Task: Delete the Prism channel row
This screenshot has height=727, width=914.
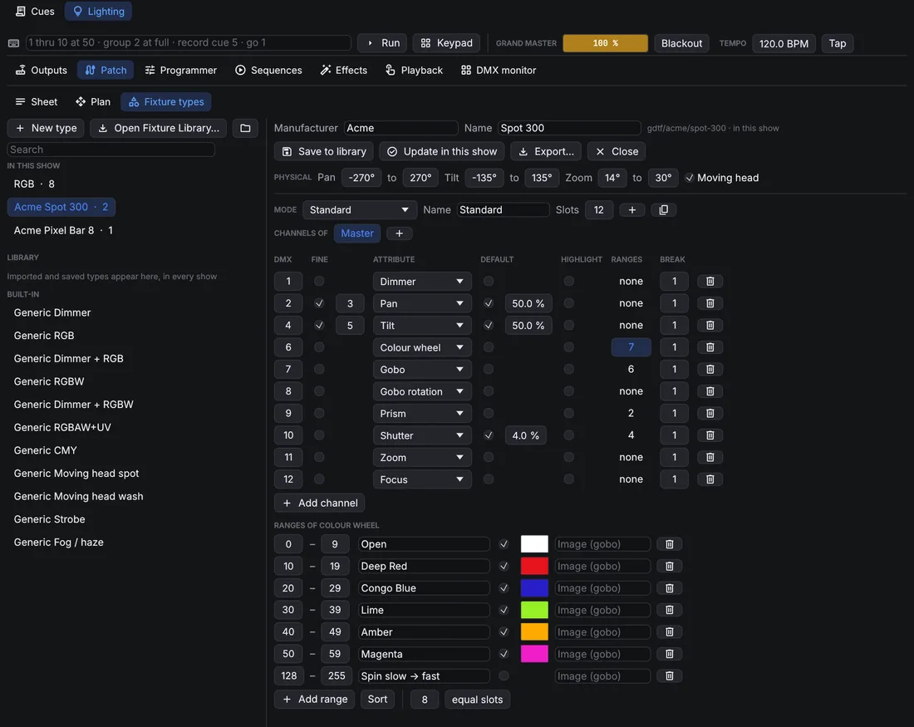Action: point(710,413)
